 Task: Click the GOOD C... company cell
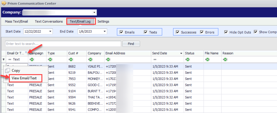tap(95, 85)
